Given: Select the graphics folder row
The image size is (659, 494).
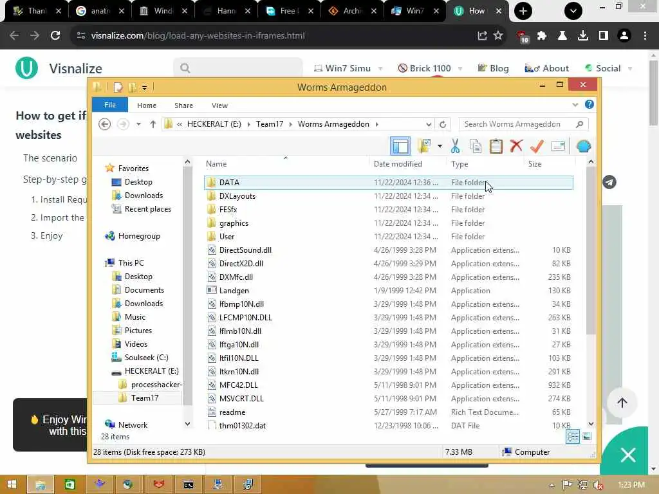Looking at the screenshot, I should point(389,223).
